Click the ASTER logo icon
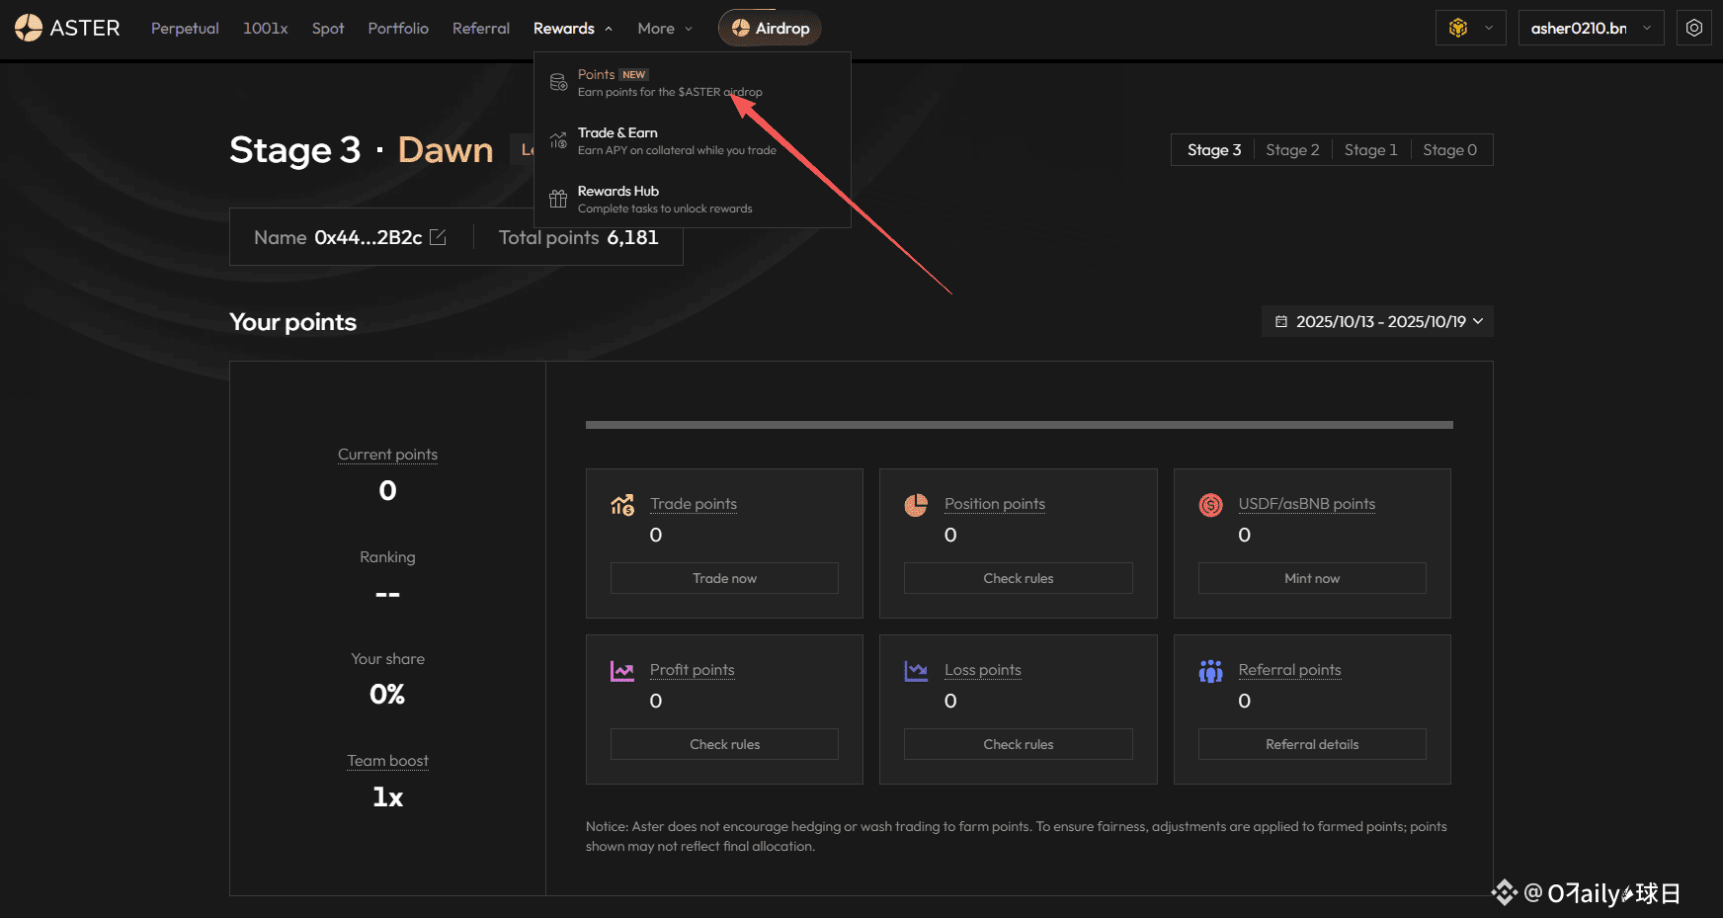The image size is (1723, 918). coord(29,28)
